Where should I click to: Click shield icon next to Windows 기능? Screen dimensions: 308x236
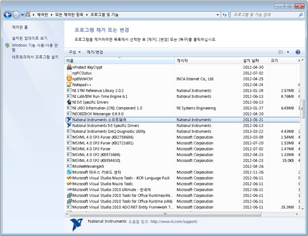tap(7, 45)
